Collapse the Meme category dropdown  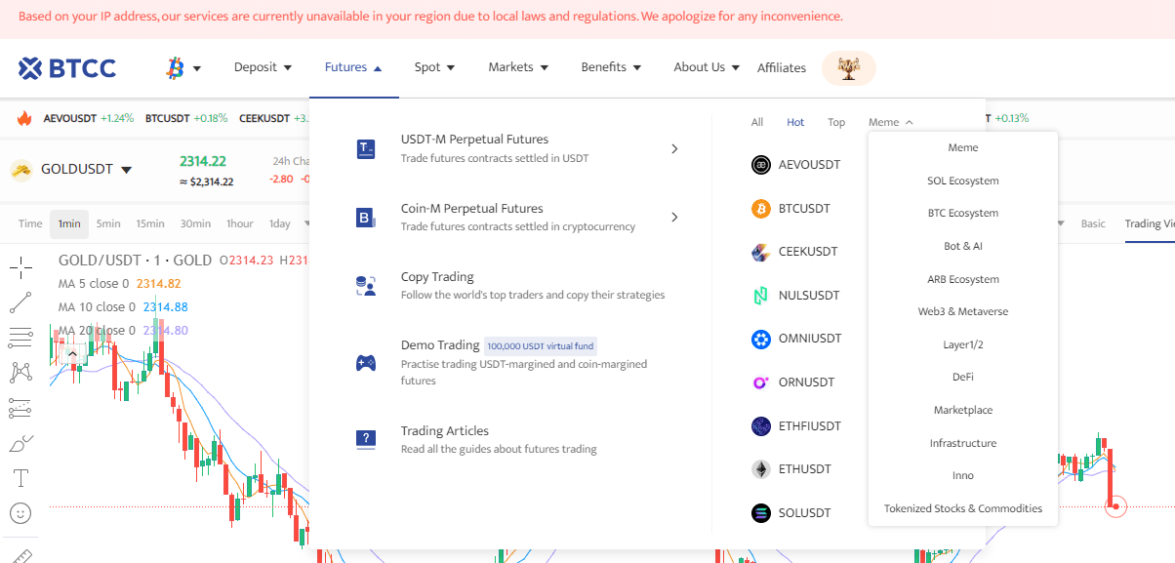coord(890,122)
